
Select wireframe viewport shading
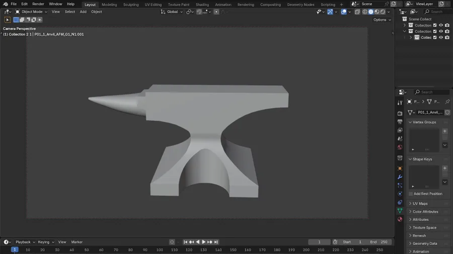point(365,12)
